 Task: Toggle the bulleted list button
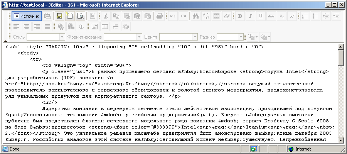click(315, 16)
